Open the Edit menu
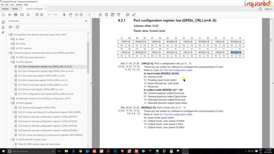274x154 pixels. [x=7, y=5]
